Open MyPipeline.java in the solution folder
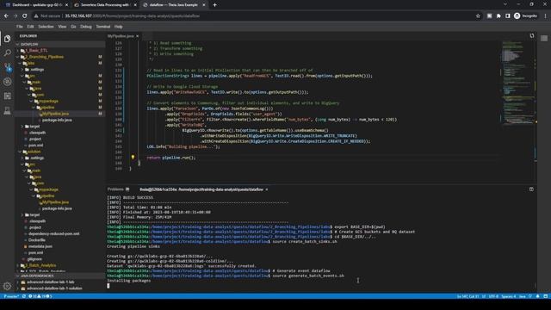 click(55, 202)
